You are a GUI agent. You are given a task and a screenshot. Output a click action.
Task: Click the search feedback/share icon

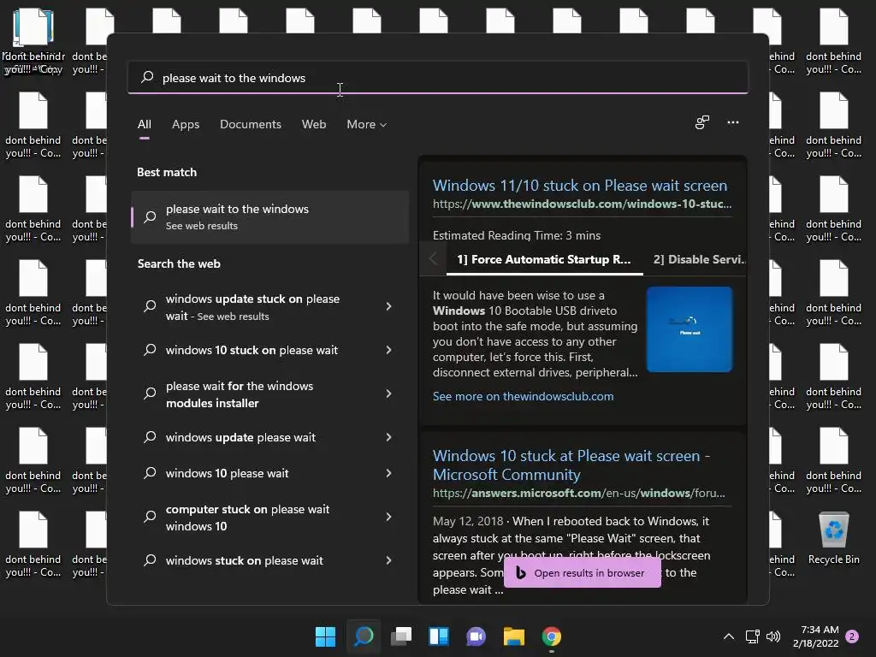pos(702,122)
